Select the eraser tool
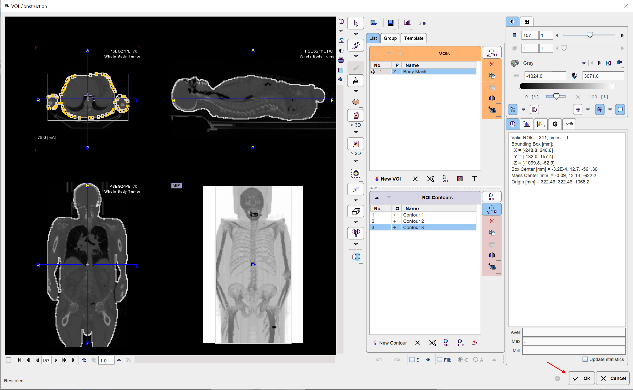 [x=356, y=189]
